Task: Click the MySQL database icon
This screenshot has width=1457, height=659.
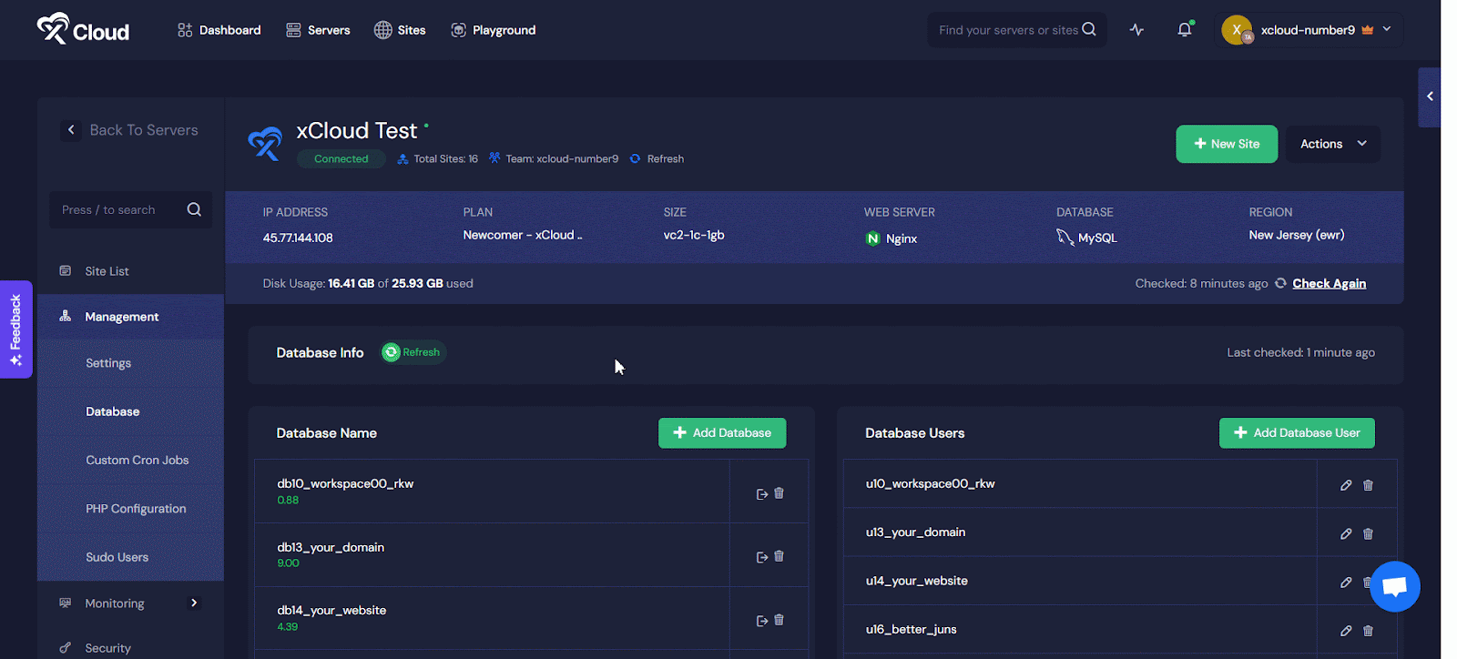Action: [1065, 238]
